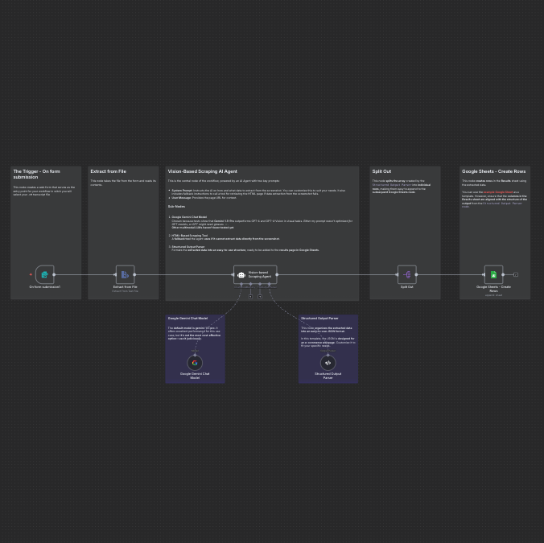Click the red trigger marker beside form node
544x543 pixels.
point(31,274)
